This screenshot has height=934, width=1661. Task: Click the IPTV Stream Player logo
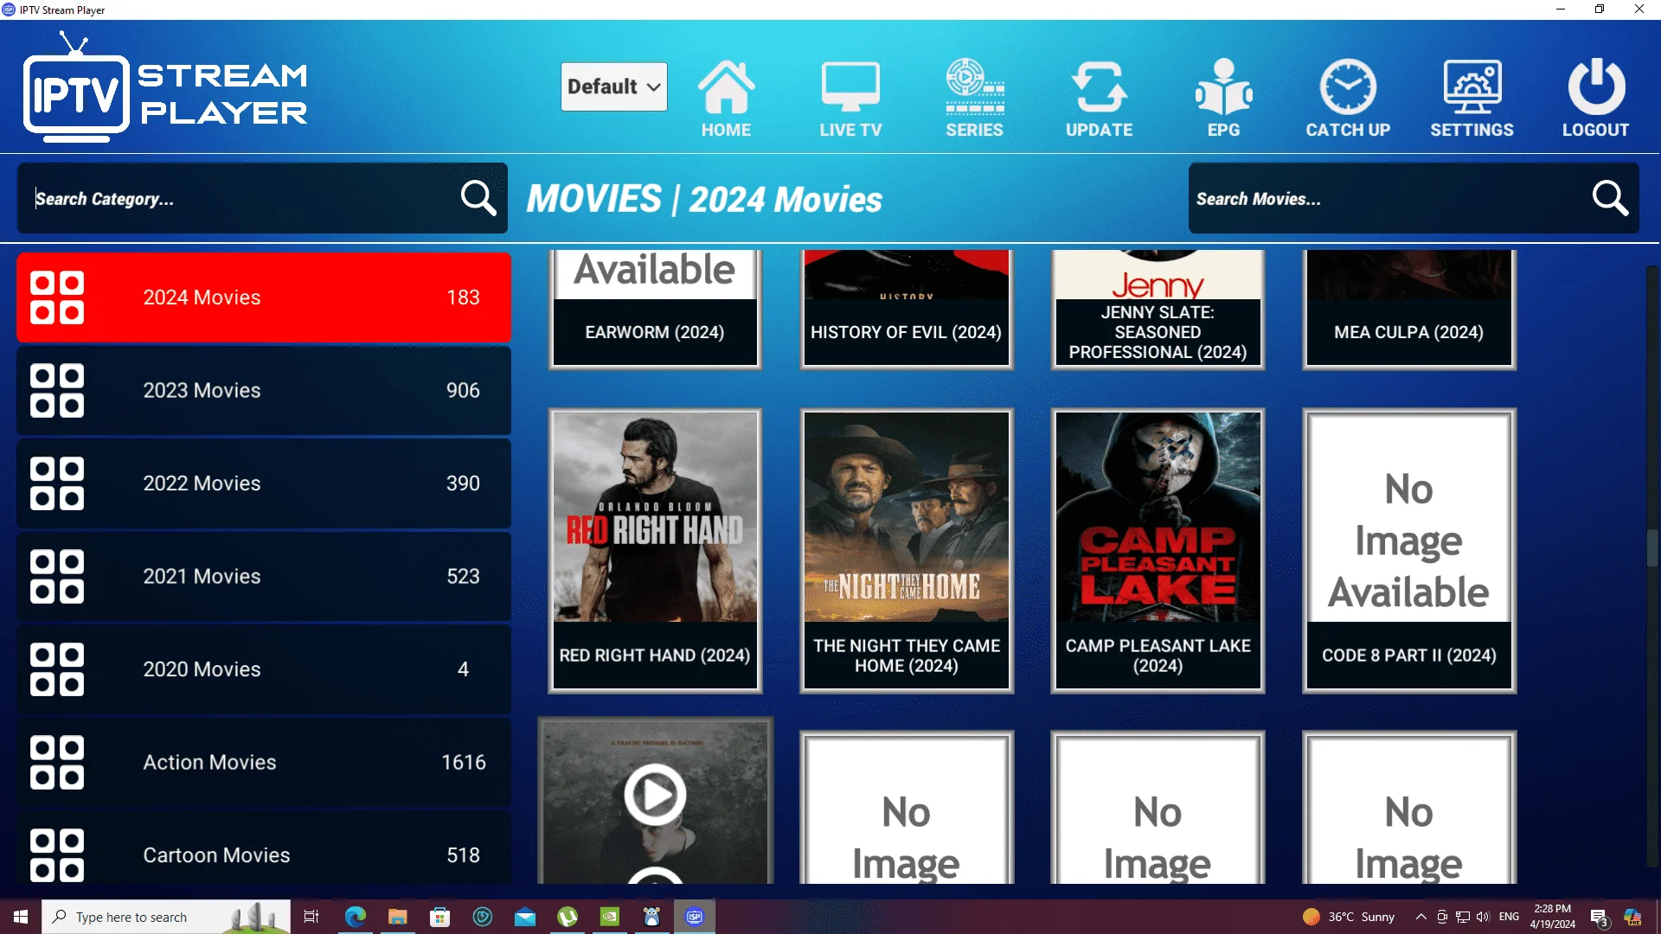click(x=165, y=87)
